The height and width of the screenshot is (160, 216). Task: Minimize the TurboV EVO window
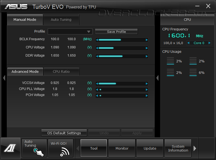click(197, 6)
